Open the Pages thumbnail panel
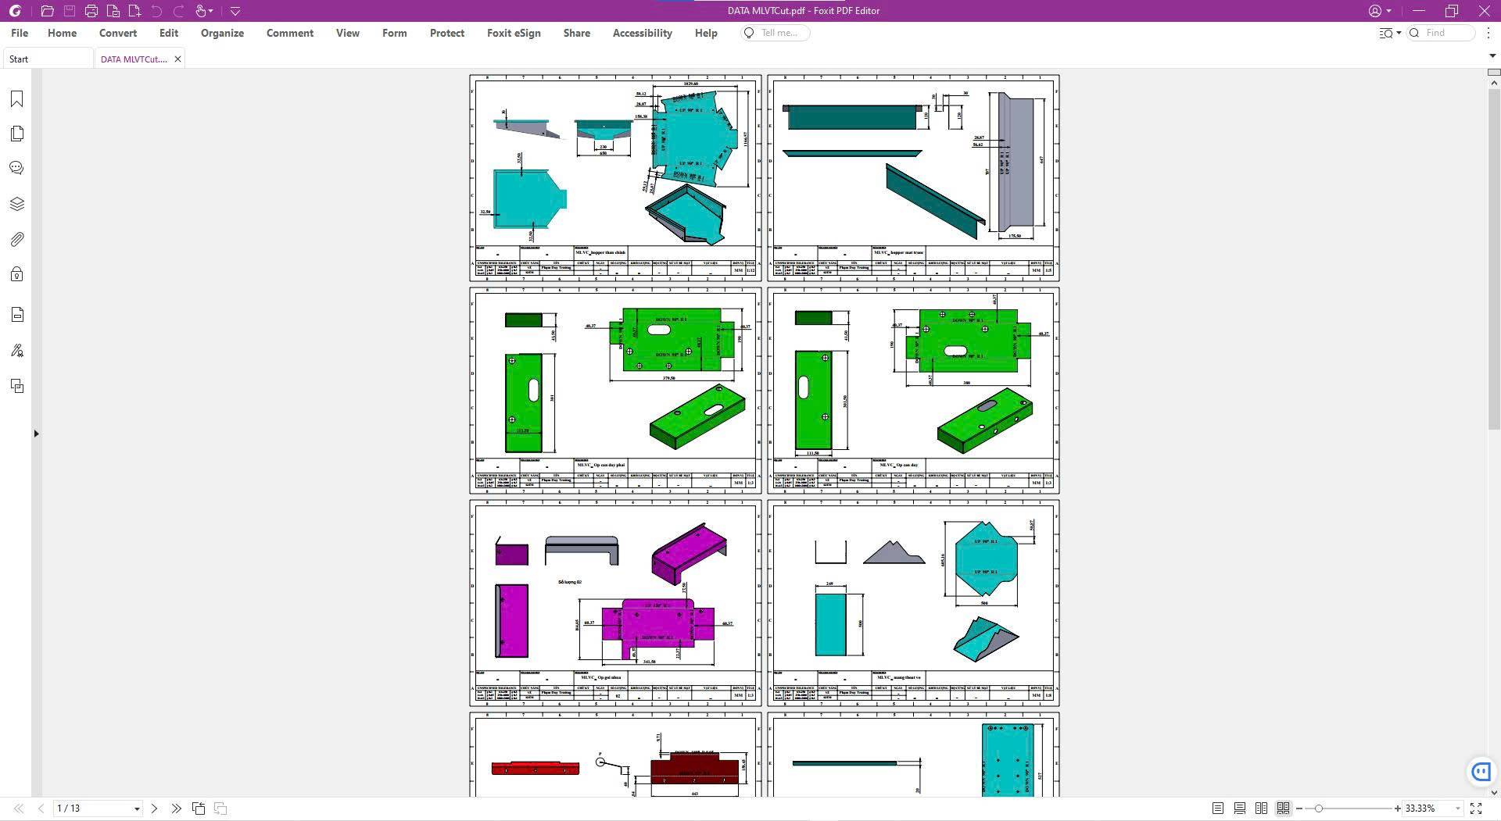 click(16, 134)
